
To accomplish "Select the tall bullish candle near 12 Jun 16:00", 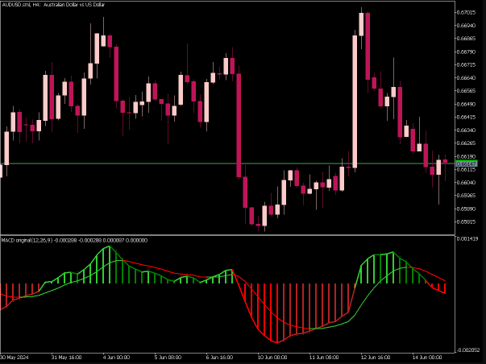I will [355, 101].
